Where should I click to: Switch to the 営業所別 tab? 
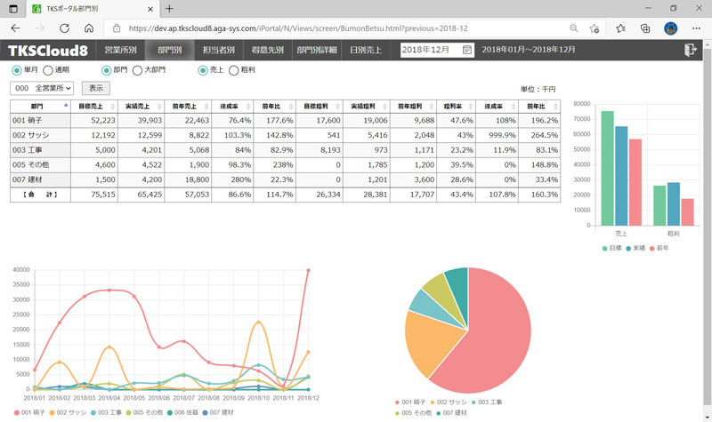pyautogui.click(x=120, y=51)
